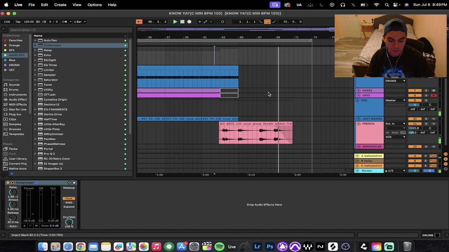Screen dimensions: 449x252
Task: Hit the Arrangement Record button
Action: (189, 22)
